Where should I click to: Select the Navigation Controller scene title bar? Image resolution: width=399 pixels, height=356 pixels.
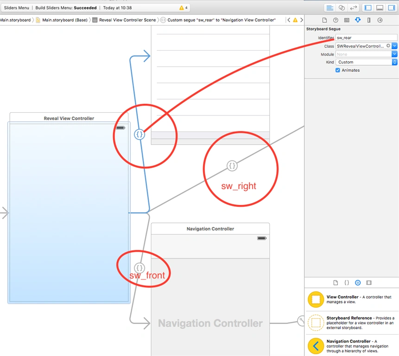tap(210, 229)
